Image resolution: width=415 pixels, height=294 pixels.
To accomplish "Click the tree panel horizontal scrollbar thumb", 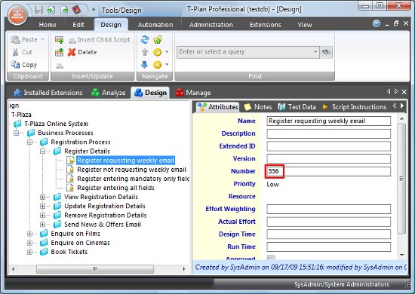I will pos(95,269).
